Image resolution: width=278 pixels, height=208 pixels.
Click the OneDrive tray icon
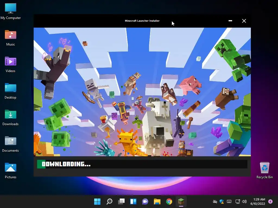215,201
